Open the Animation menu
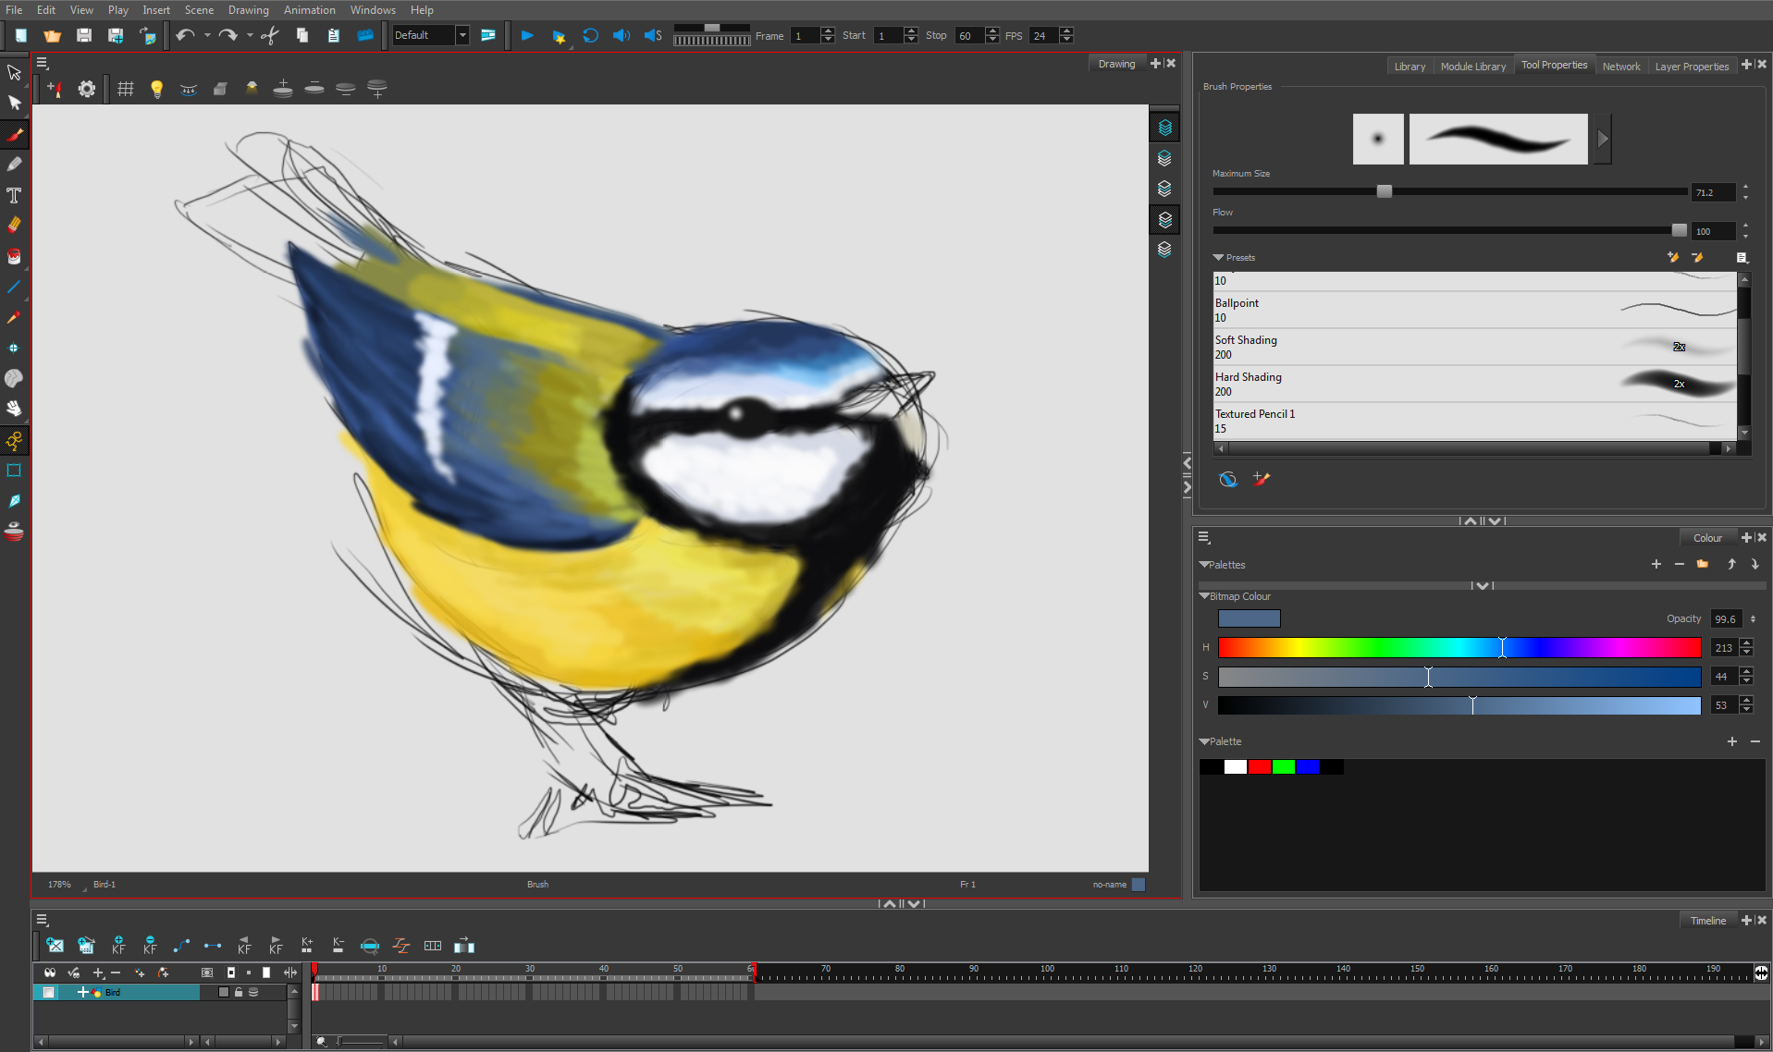 309,10
